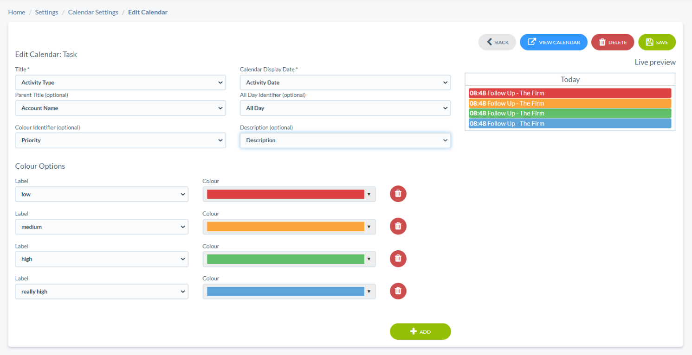Viewport: 692px width, 355px height.
Task: Click the Live preview label
Action: [655, 62]
